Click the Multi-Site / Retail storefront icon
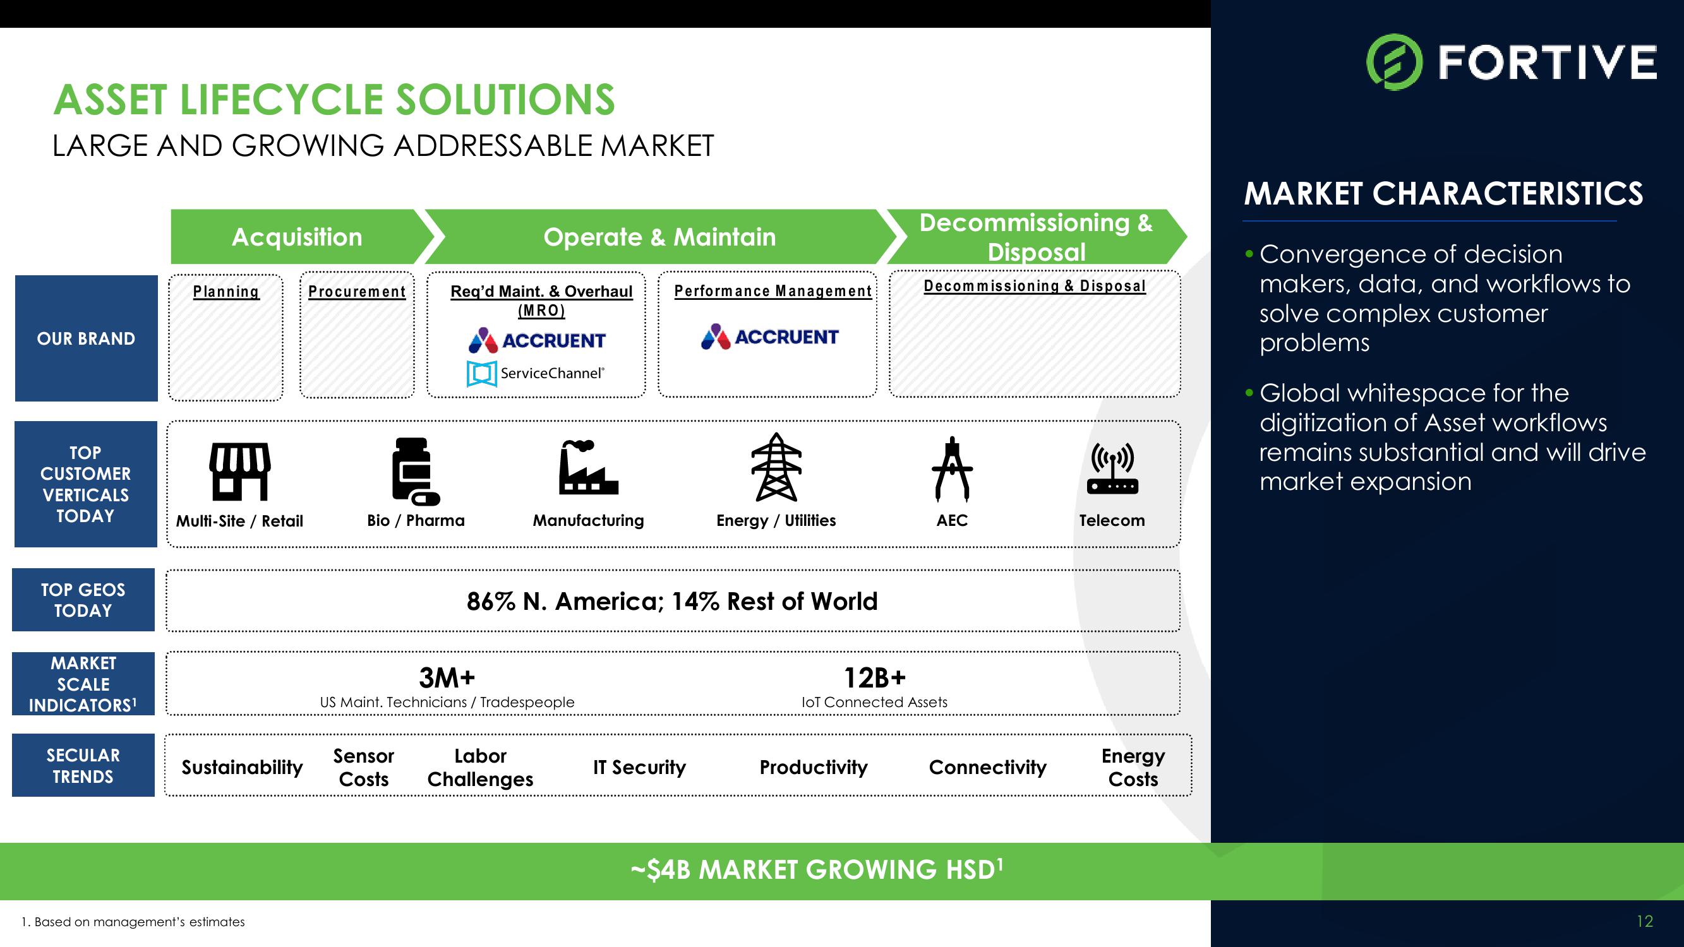Viewport: 1684px width, 947px height. point(239,471)
